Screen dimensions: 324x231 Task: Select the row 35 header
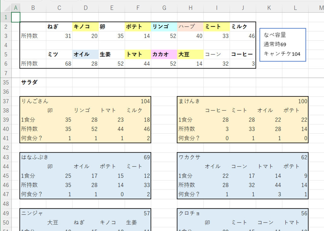[x=6, y=82]
